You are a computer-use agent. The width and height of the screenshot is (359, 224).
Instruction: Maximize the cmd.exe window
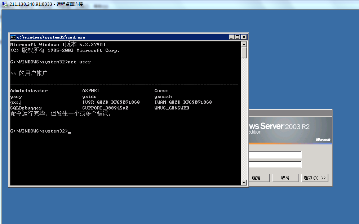[x=238, y=37]
